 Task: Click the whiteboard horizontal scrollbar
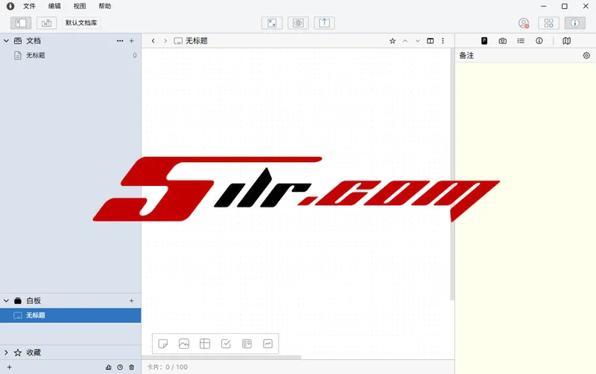(x=221, y=358)
